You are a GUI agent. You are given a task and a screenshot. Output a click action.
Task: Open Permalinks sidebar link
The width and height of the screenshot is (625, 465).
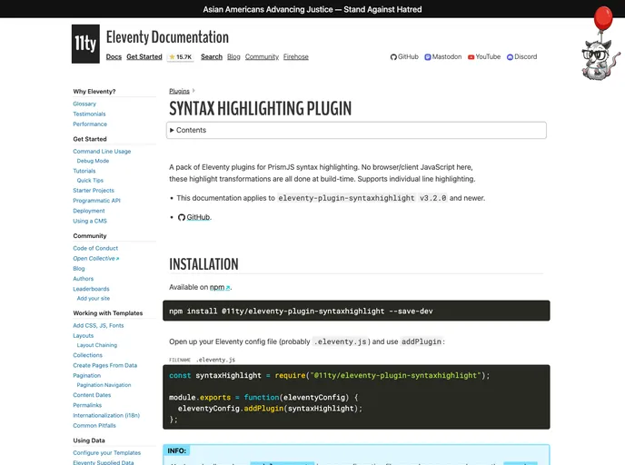click(87, 405)
